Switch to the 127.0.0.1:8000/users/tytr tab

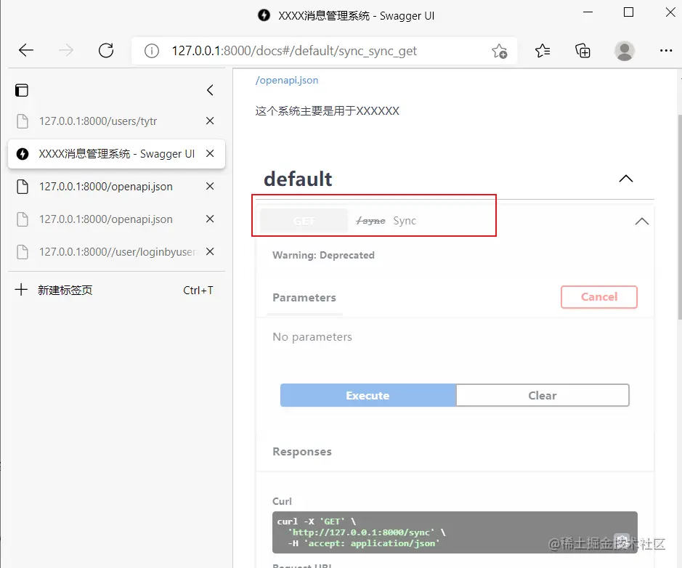116,121
